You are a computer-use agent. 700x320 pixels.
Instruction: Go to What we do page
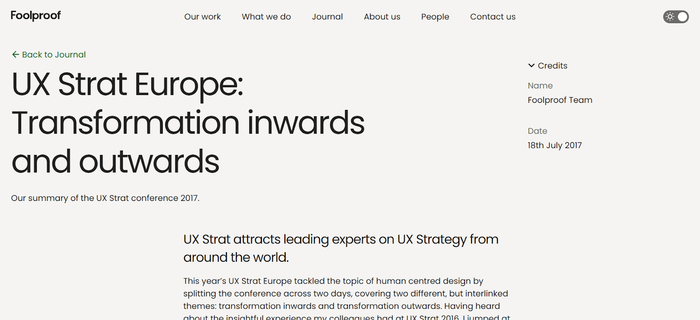pos(266,17)
